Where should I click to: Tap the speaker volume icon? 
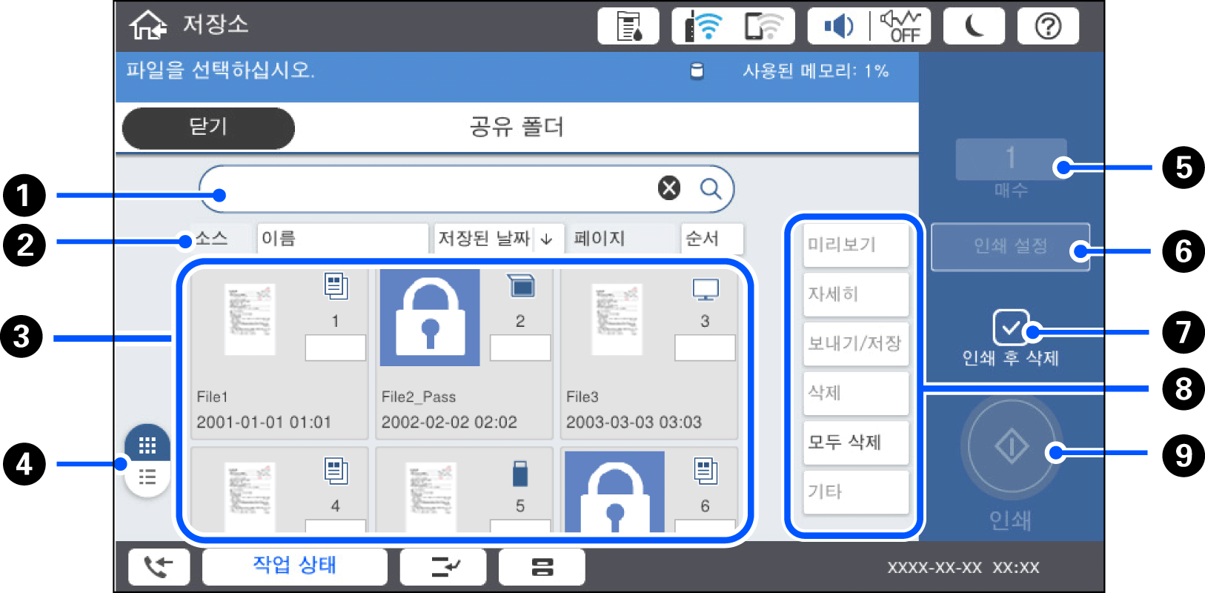(839, 27)
